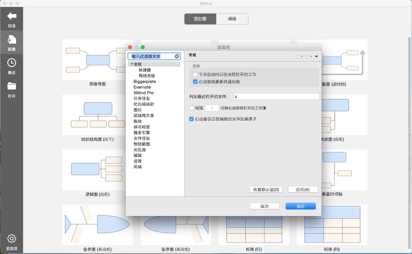Click the 恢复默认值(D) button
Screen dimensions: 412x254
click(266, 189)
